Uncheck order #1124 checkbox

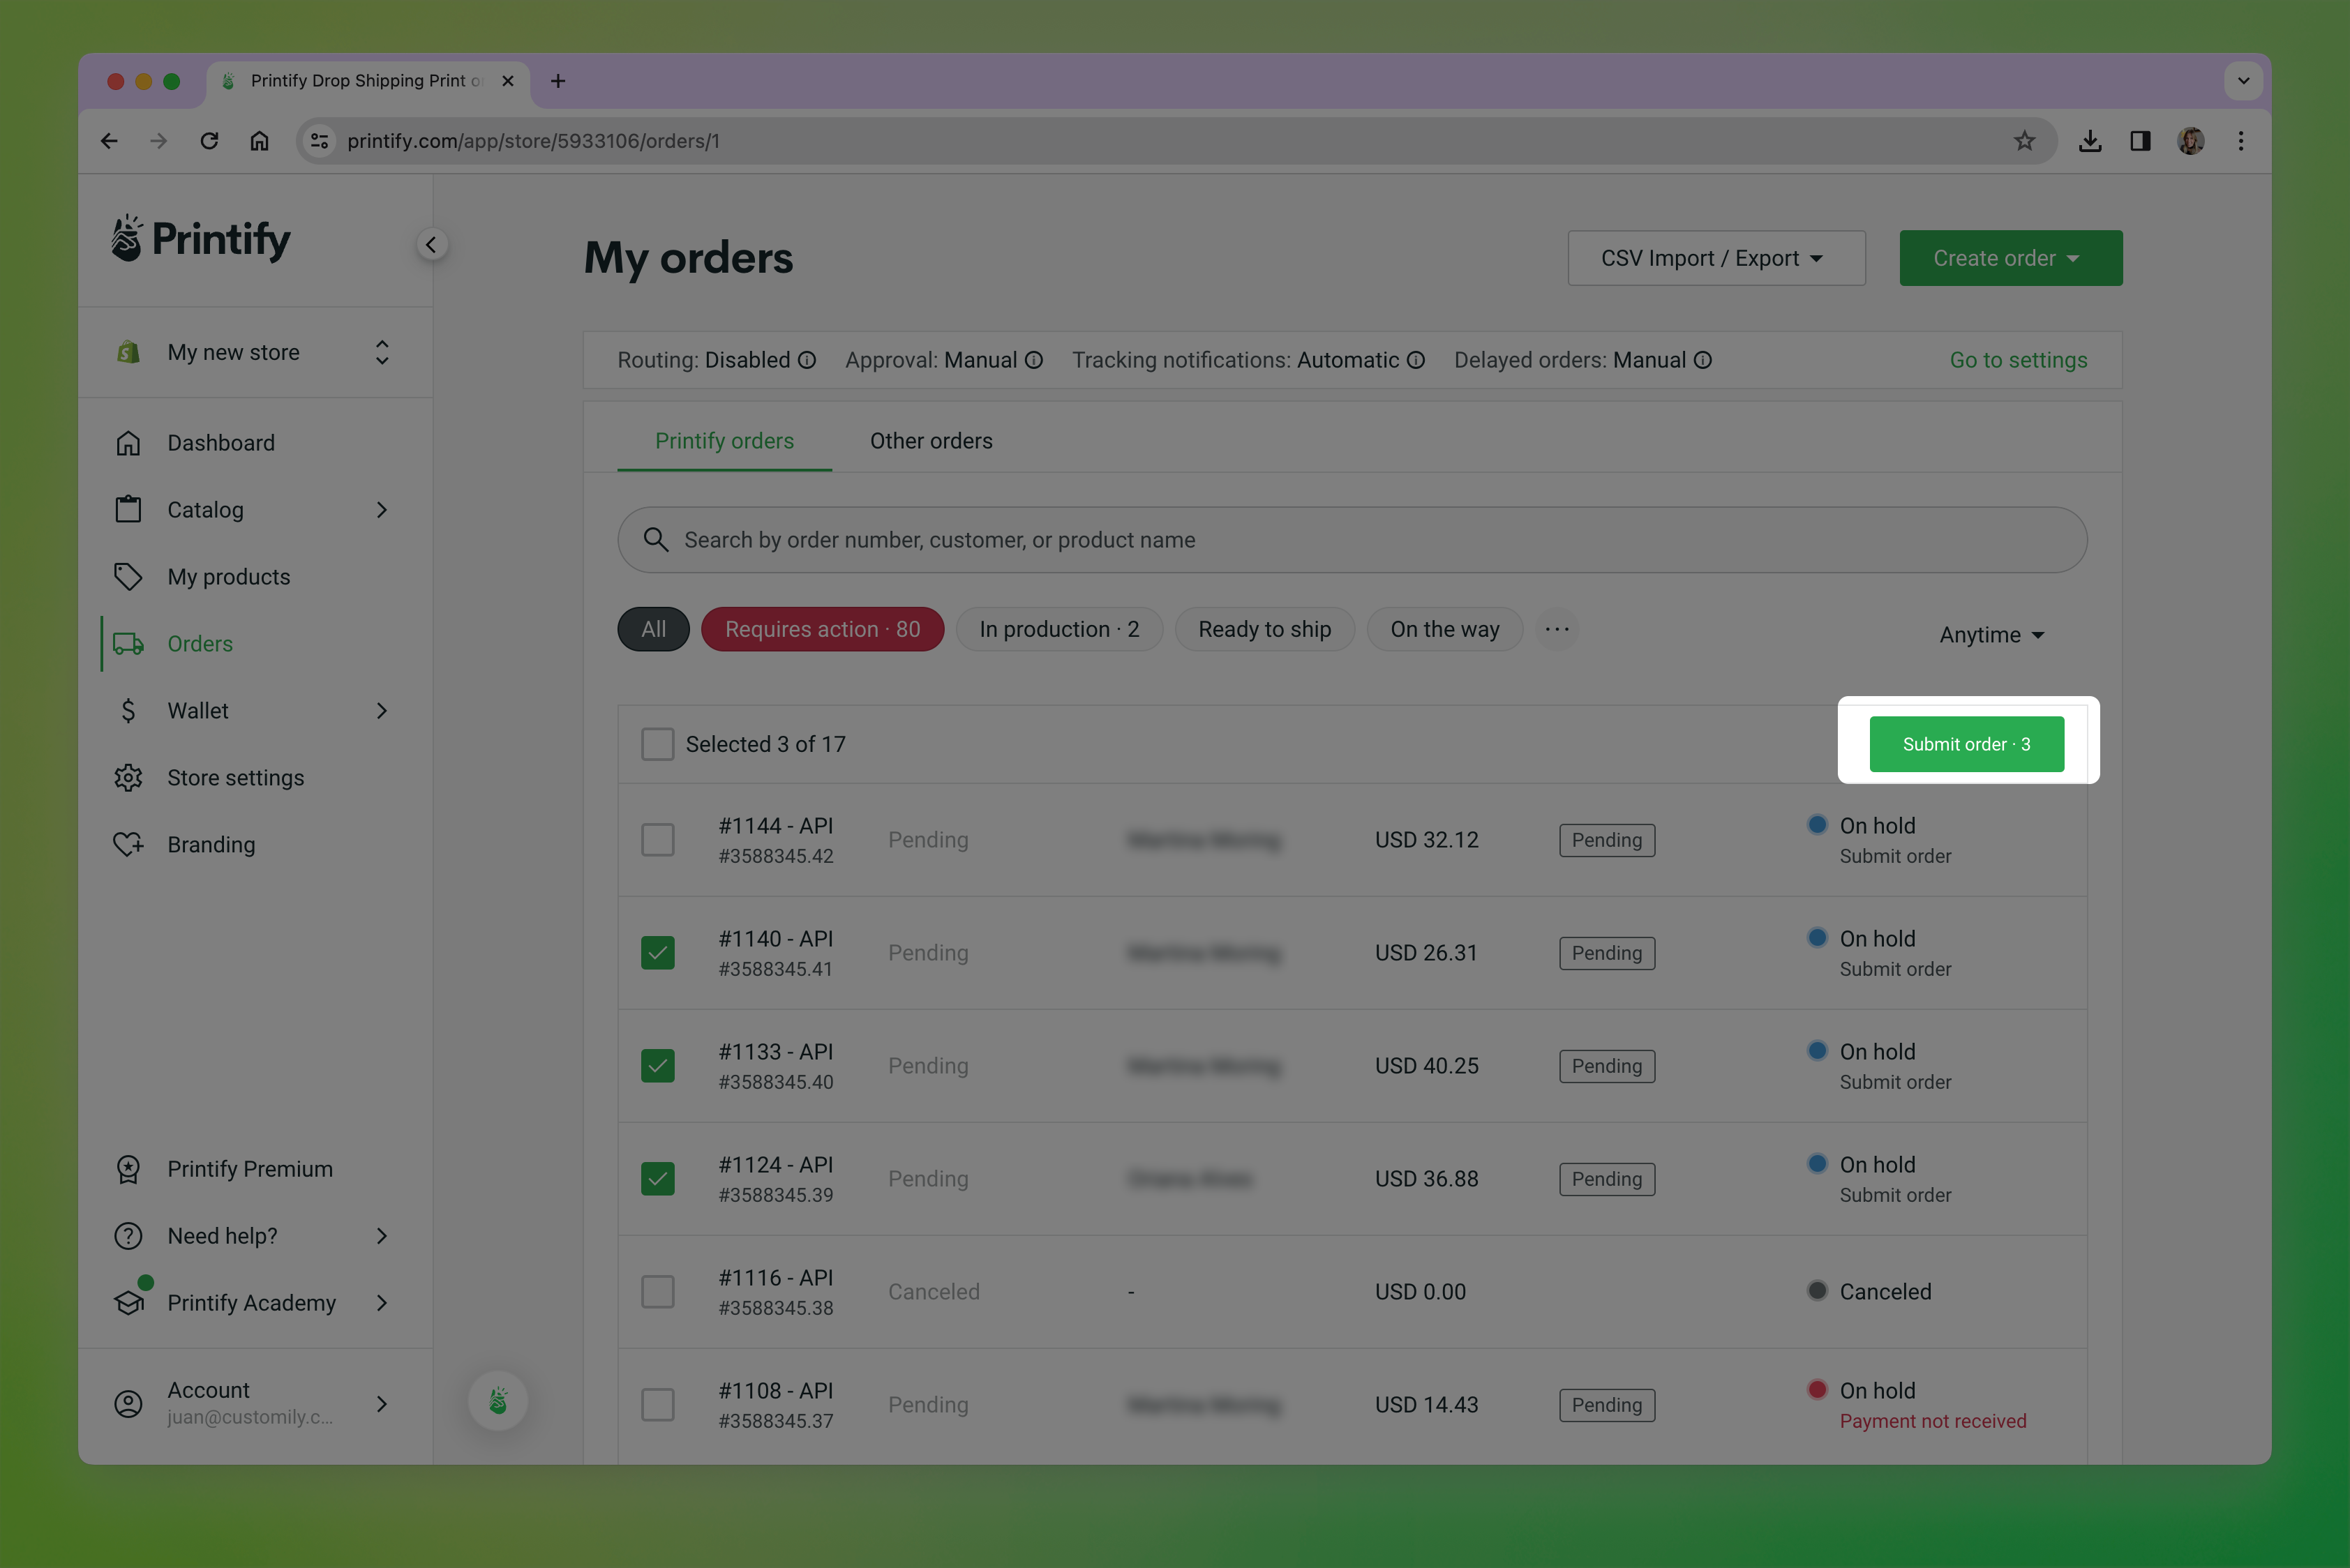point(657,1179)
